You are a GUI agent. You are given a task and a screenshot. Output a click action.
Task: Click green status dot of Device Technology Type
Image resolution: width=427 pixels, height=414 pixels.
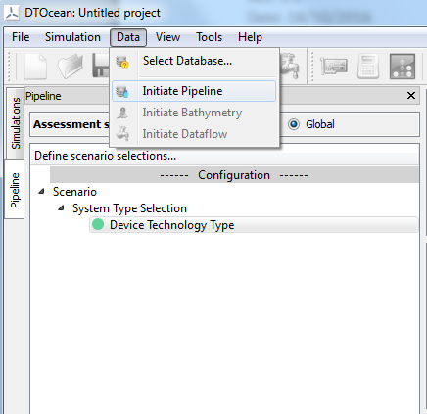tap(98, 224)
